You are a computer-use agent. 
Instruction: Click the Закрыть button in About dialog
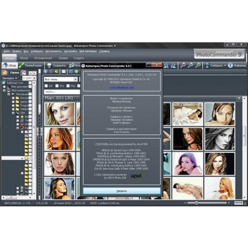tap(122, 191)
